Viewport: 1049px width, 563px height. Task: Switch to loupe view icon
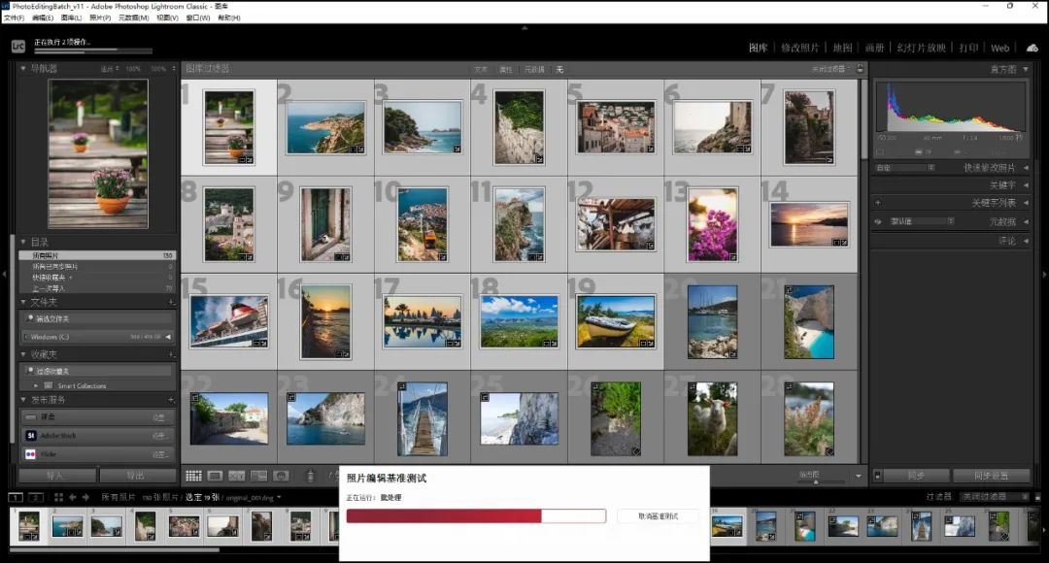point(215,476)
